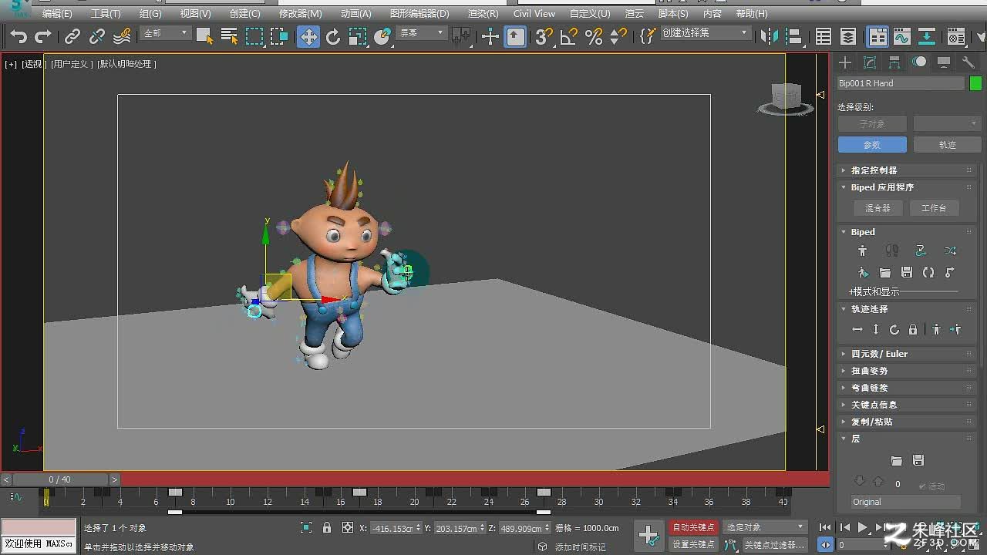Toggle Biped Footstep Mode icon
The image size is (987, 555).
coord(892,251)
